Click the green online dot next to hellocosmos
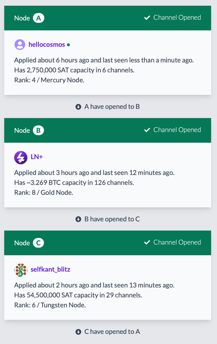 tap(68, 45)
